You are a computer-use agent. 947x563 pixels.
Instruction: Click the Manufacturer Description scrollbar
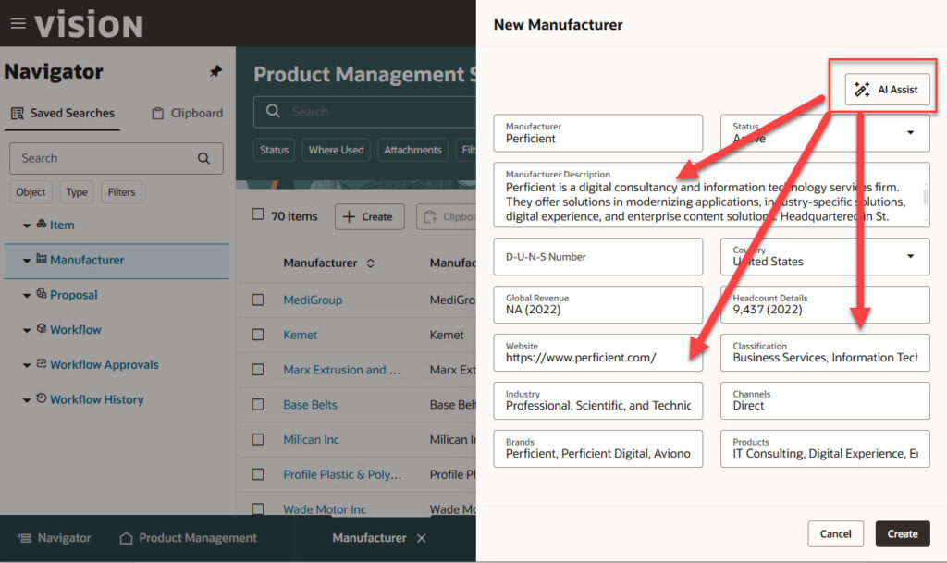click(x=926, y=194)
